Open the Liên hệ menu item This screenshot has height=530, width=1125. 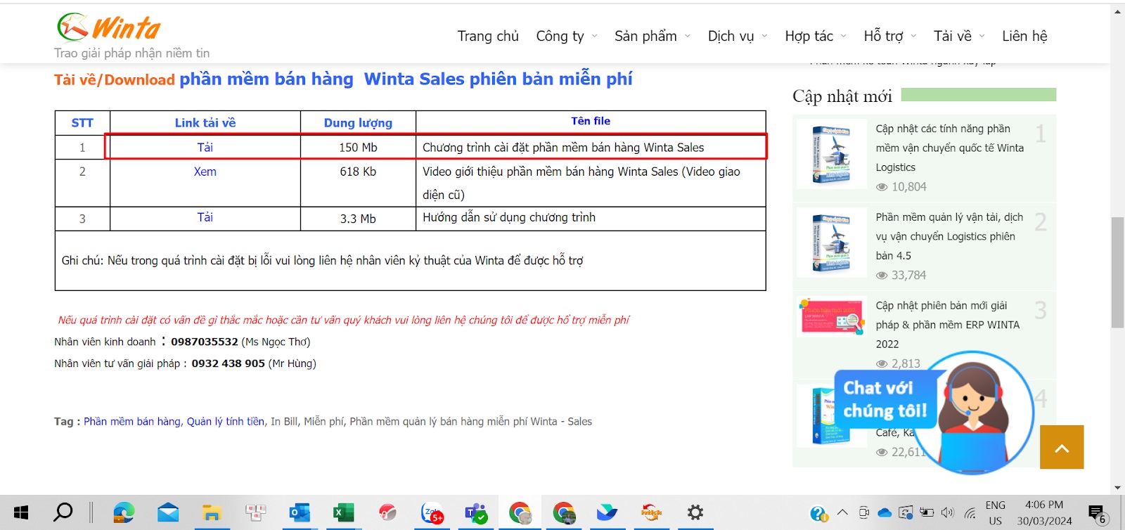click(x=1024, y=36)
